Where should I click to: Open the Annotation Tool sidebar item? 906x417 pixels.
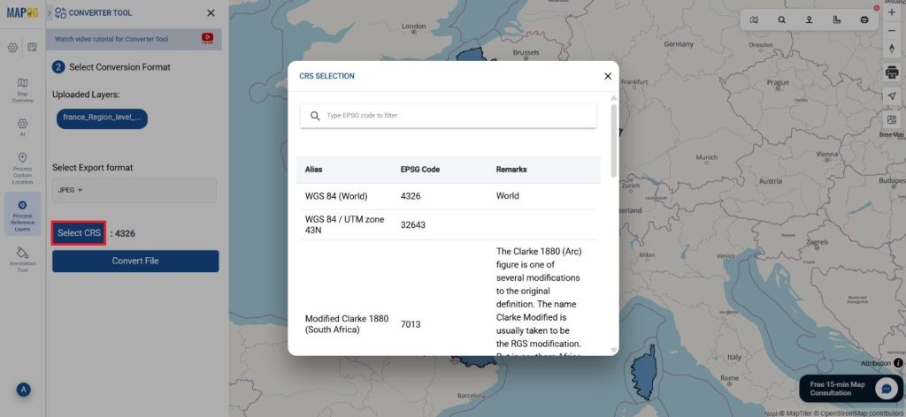pos(22,258)
